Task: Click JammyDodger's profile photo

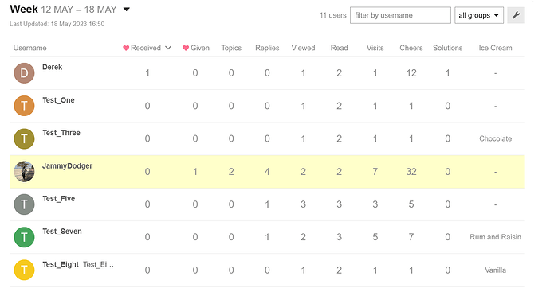Action: pyautogui.click(x=24, y=172)
